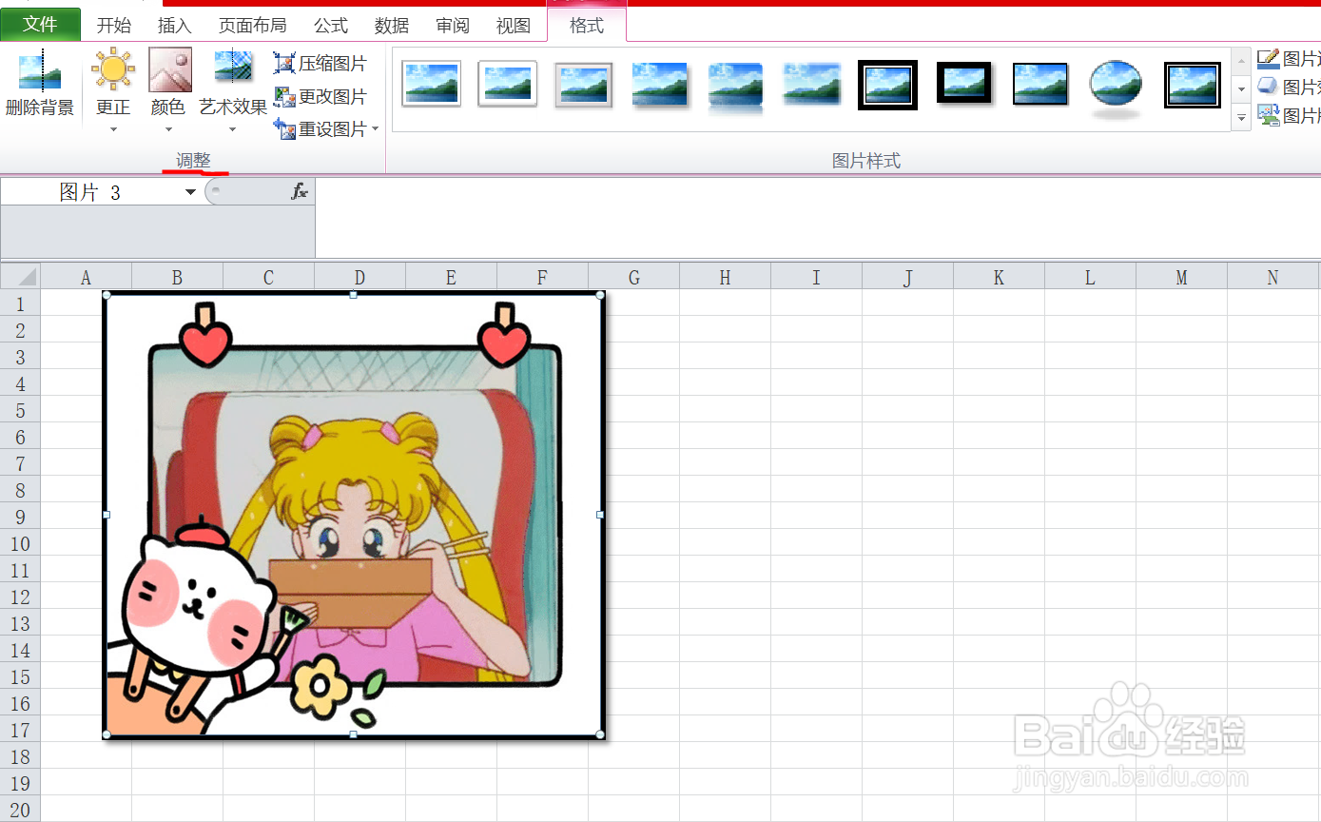Select row 19 header
Screen dimensions: 1321x822
[20, 783]
